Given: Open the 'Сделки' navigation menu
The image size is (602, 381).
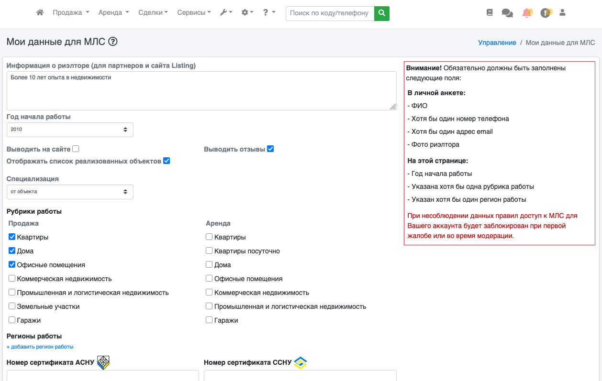Looking at the screenshot, I should tap(153, 13).
